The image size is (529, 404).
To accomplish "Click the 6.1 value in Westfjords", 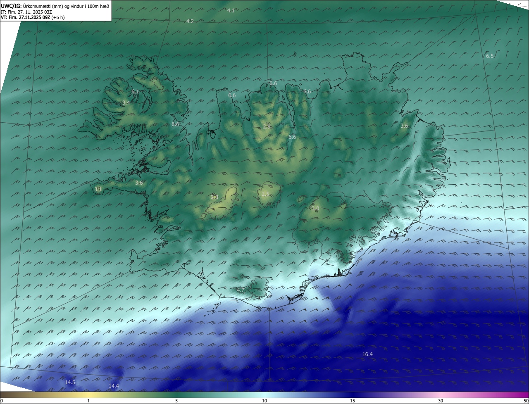I will coord(135,91).
